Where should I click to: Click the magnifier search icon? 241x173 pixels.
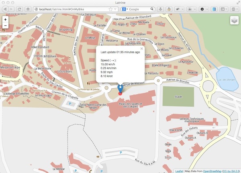pos(152,9)
